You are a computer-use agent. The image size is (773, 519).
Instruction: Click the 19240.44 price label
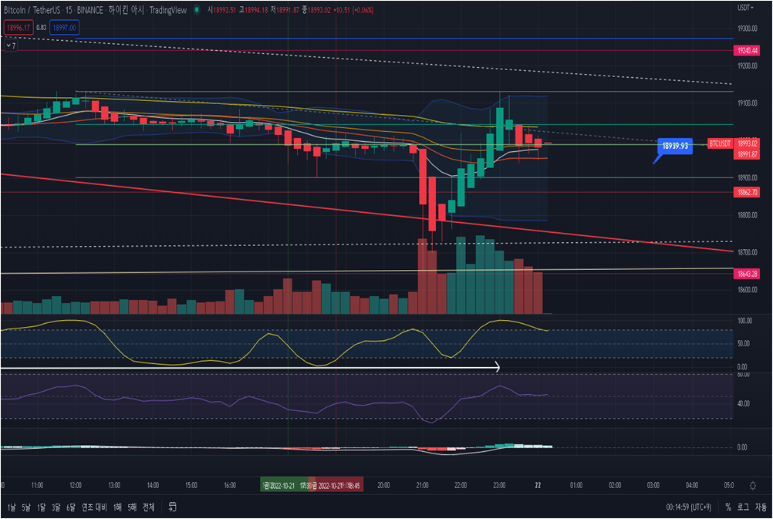pos(748,50)
